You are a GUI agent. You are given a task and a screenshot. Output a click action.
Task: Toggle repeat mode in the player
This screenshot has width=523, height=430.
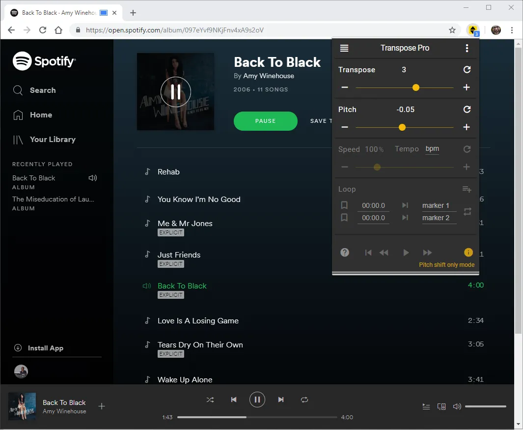pos(304,400)
